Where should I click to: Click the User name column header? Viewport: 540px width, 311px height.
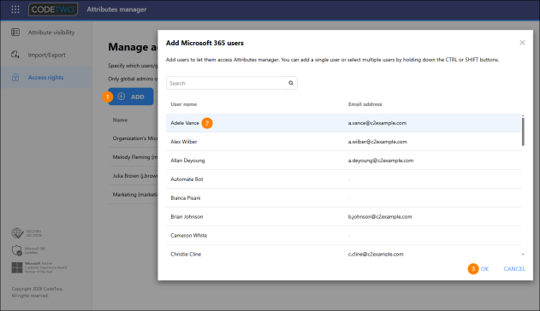[183, 104]
